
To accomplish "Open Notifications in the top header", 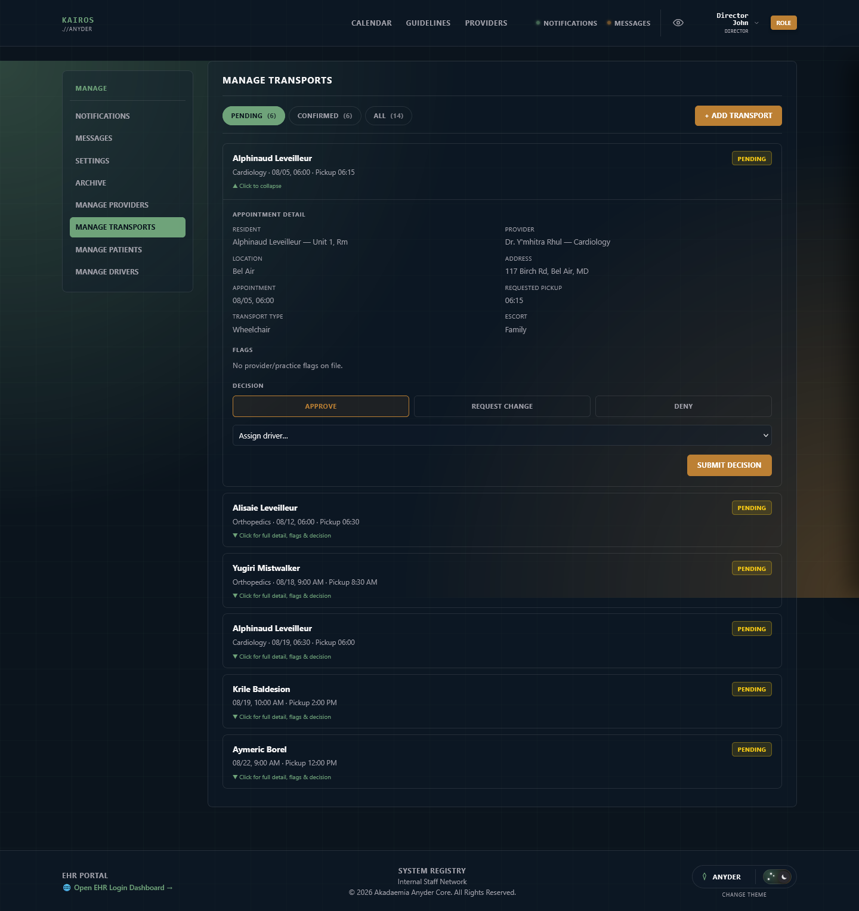I will (x=566, y=23).
